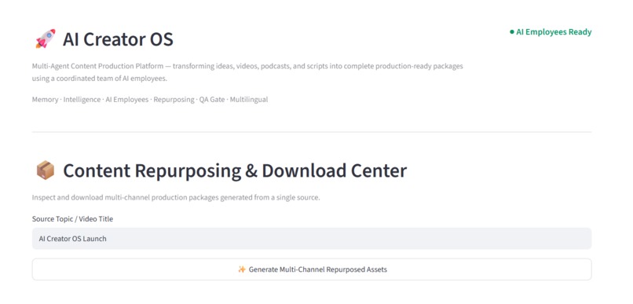633x304 pixels.
Task: Click the rocket icon beside AI Creator OS
Action: click(46, 38)
